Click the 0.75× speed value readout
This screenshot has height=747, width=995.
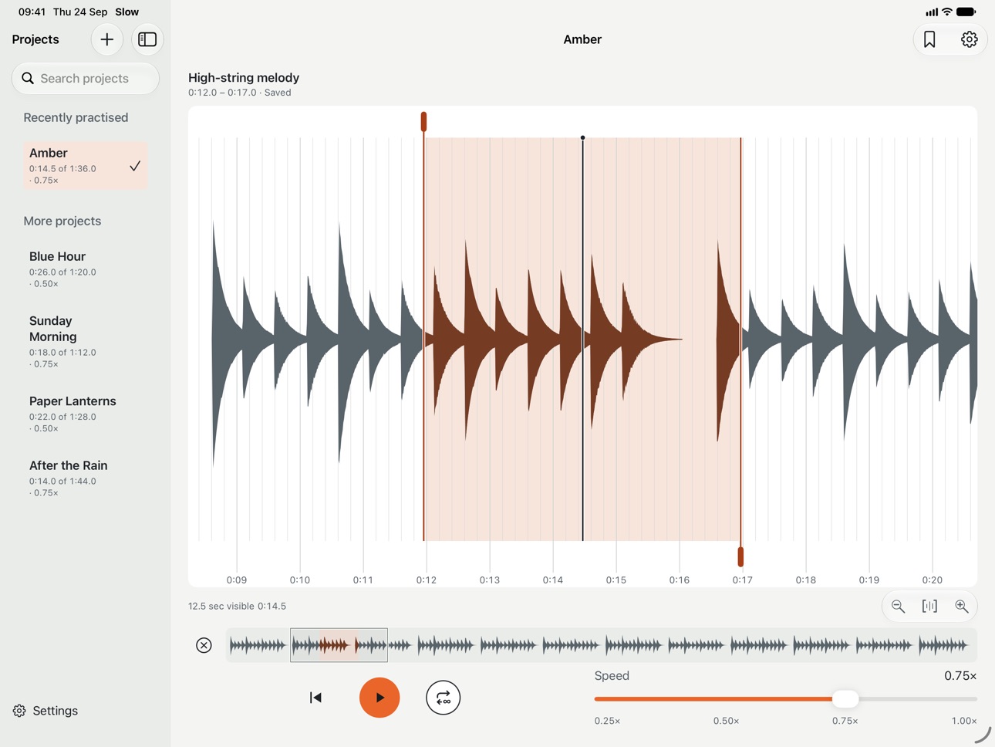tap(960, 675)
